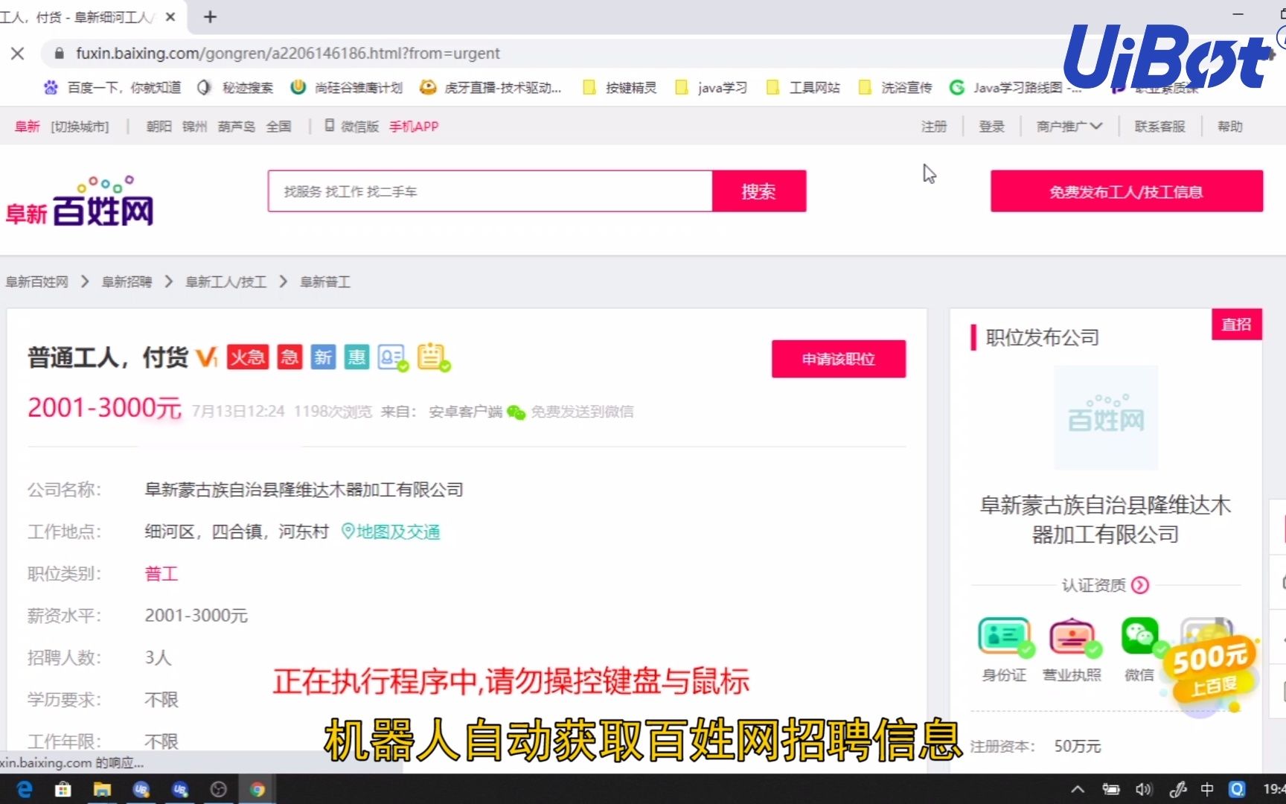The image size is (1286, 804).
Task: Switch to Chrome in the taskbar
Action: coord(257,789)
